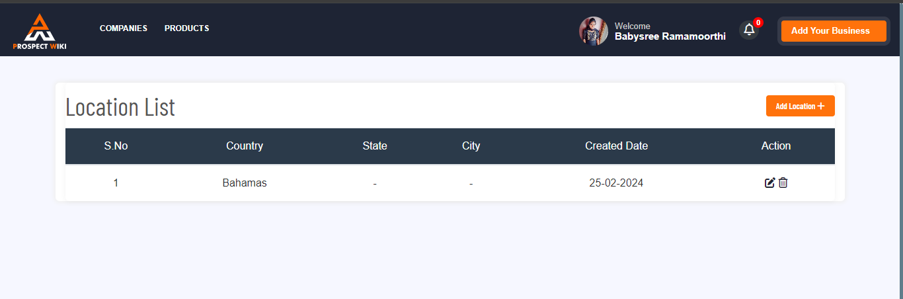Click the Country column header
The height and width of the screenshot is (299, 903).
245,146
